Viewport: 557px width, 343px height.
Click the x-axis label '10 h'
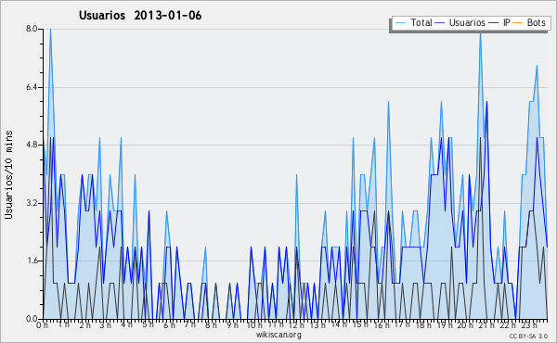254,324
